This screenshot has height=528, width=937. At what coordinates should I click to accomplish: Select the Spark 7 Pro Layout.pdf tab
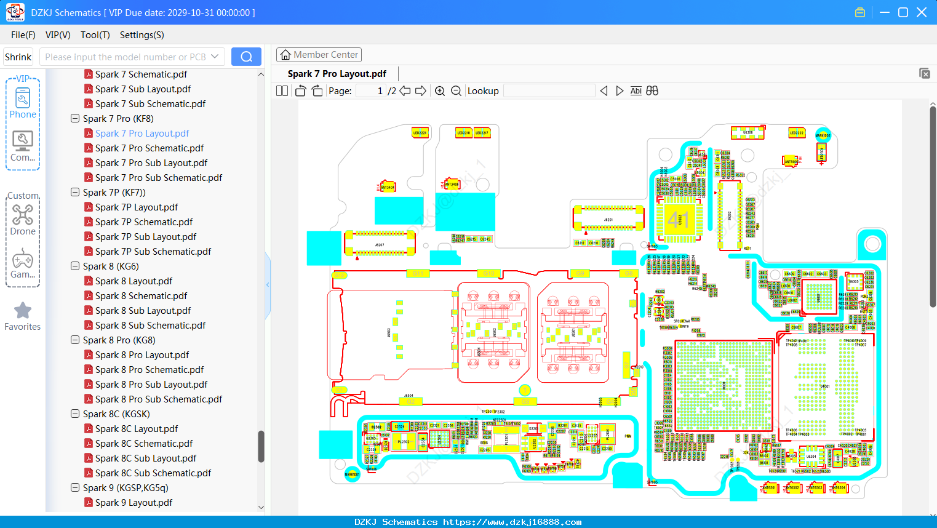coord(337,74)
